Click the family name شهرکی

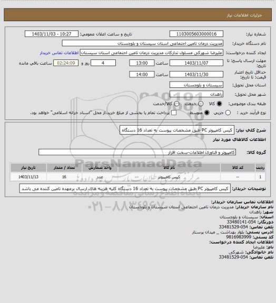[236, 252]
